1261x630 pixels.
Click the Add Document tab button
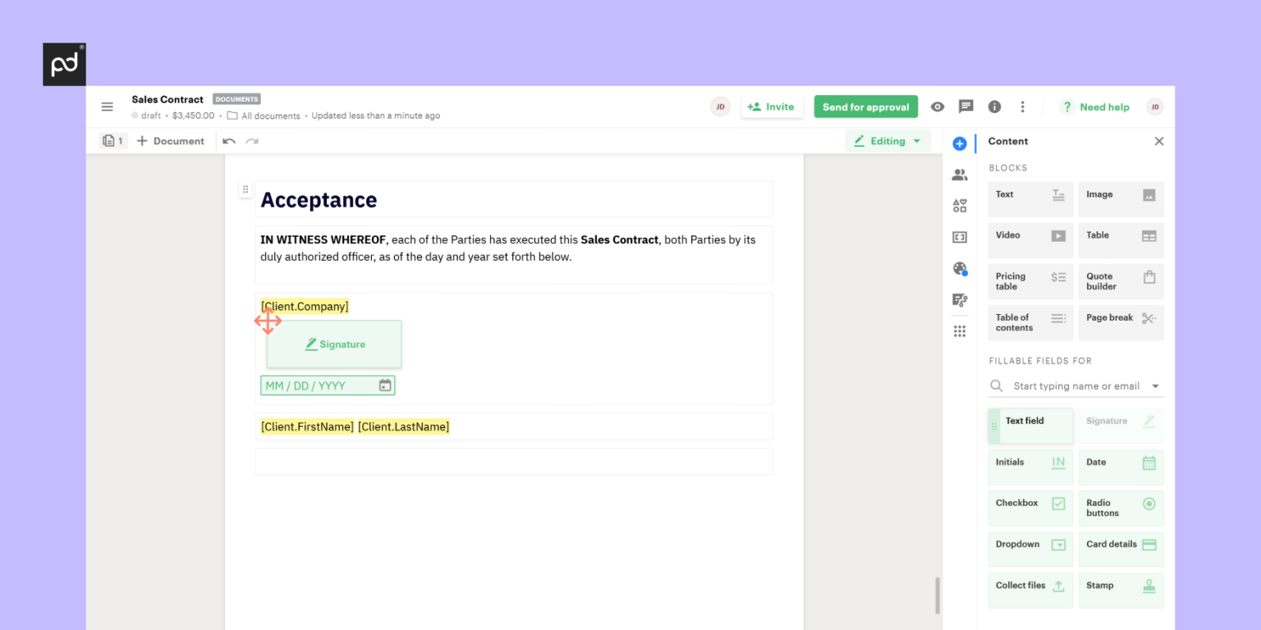pyautogui.click(x=171, y=141)
